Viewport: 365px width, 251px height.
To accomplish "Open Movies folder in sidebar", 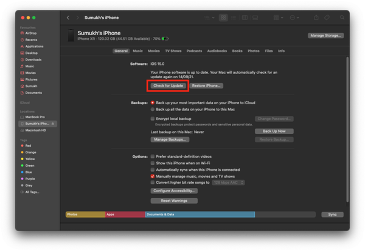I will (x=28, y=73).
